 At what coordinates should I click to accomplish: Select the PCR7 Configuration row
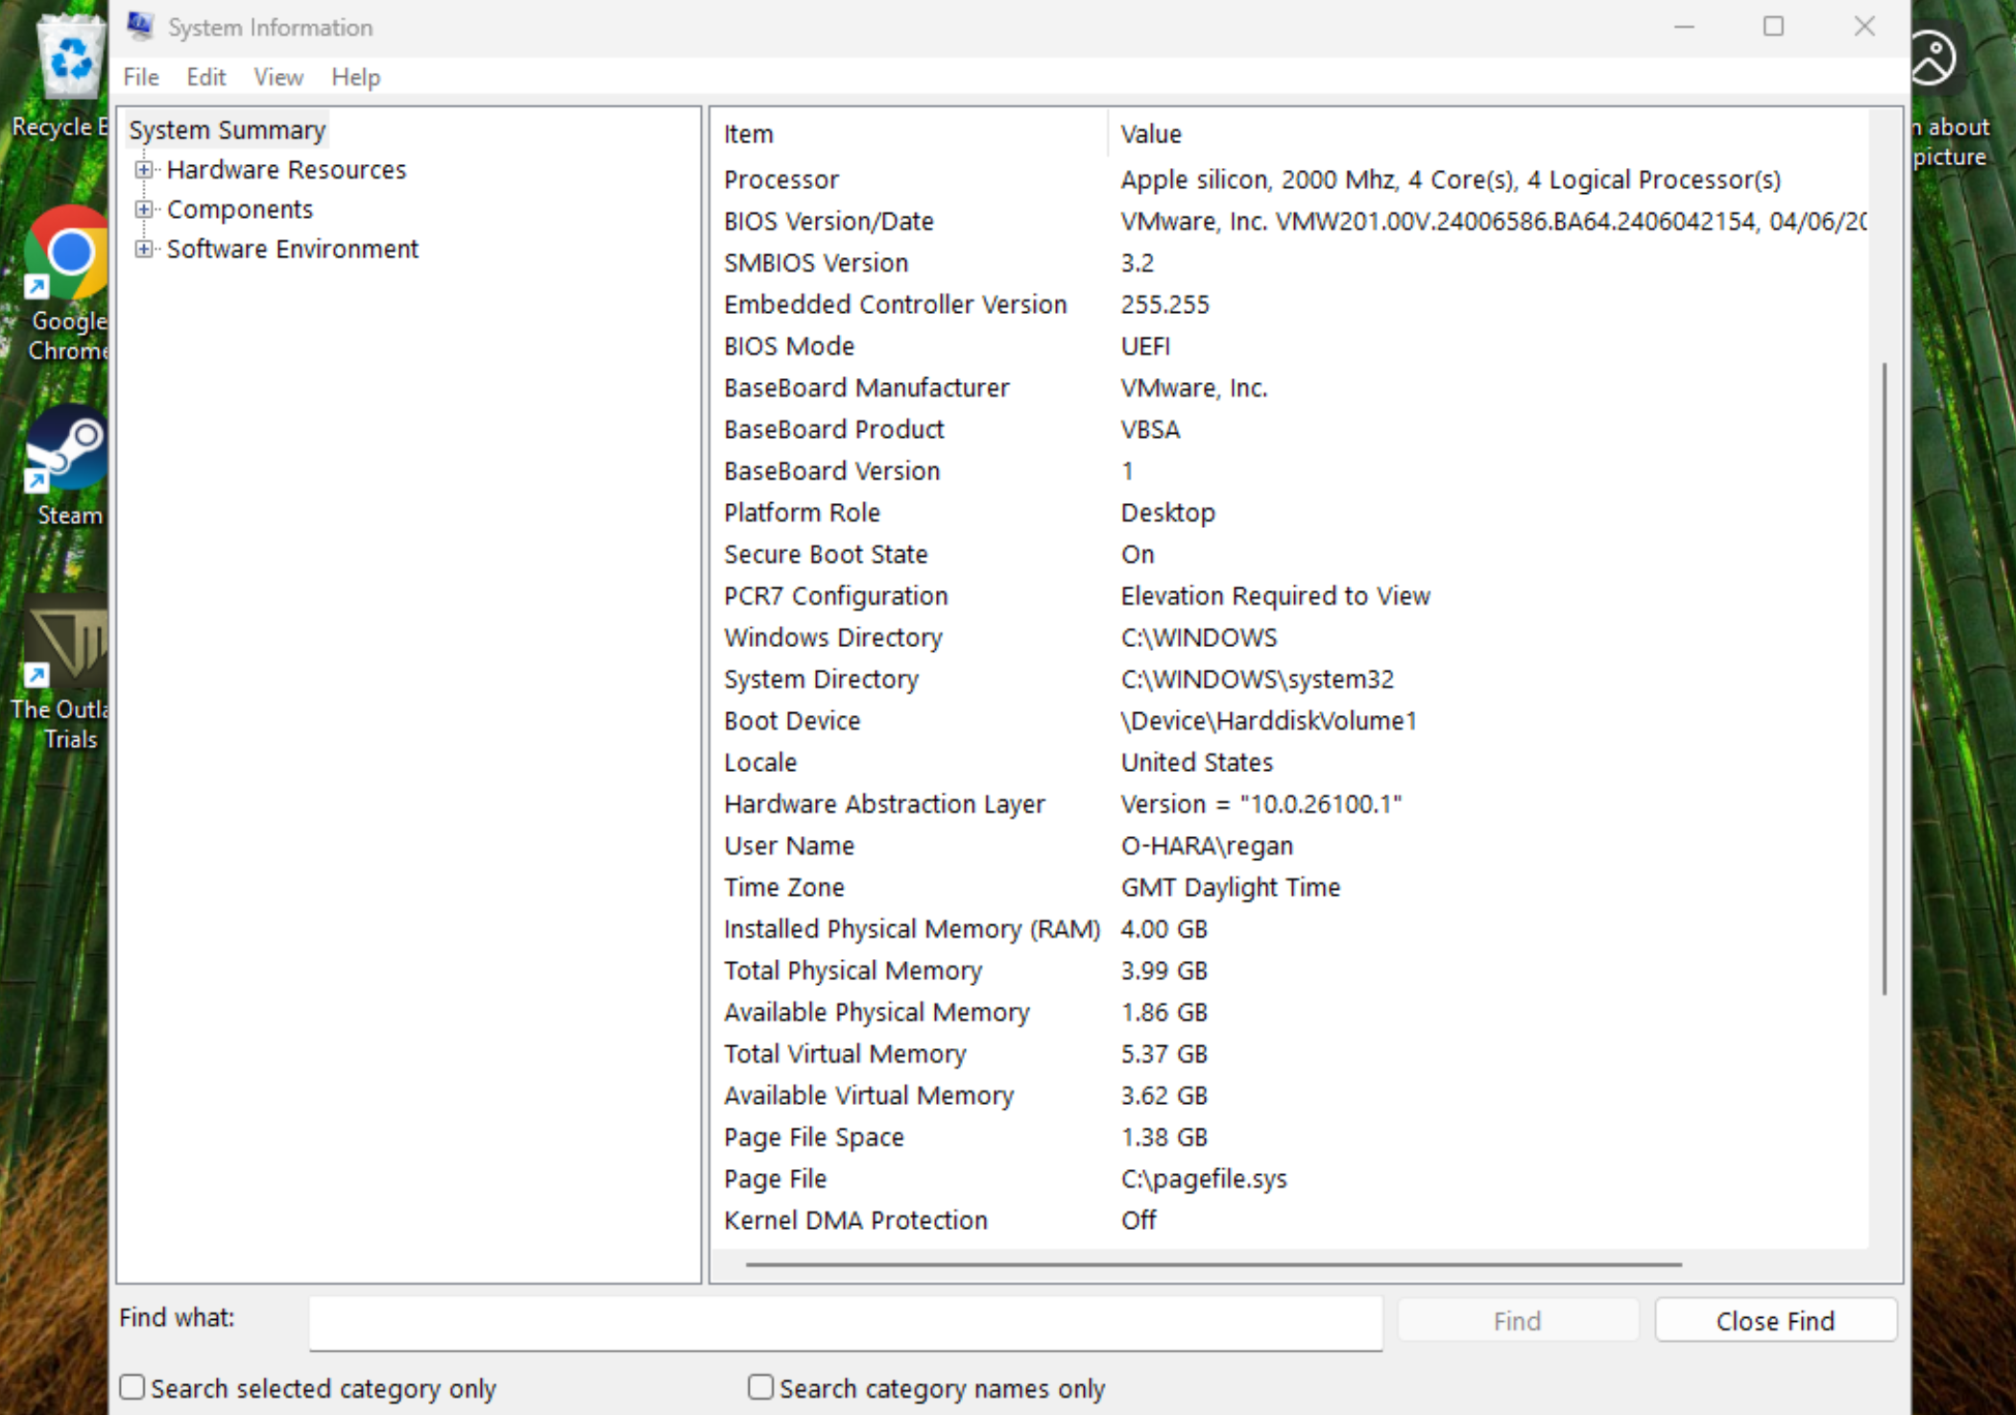pos(1290,595)
